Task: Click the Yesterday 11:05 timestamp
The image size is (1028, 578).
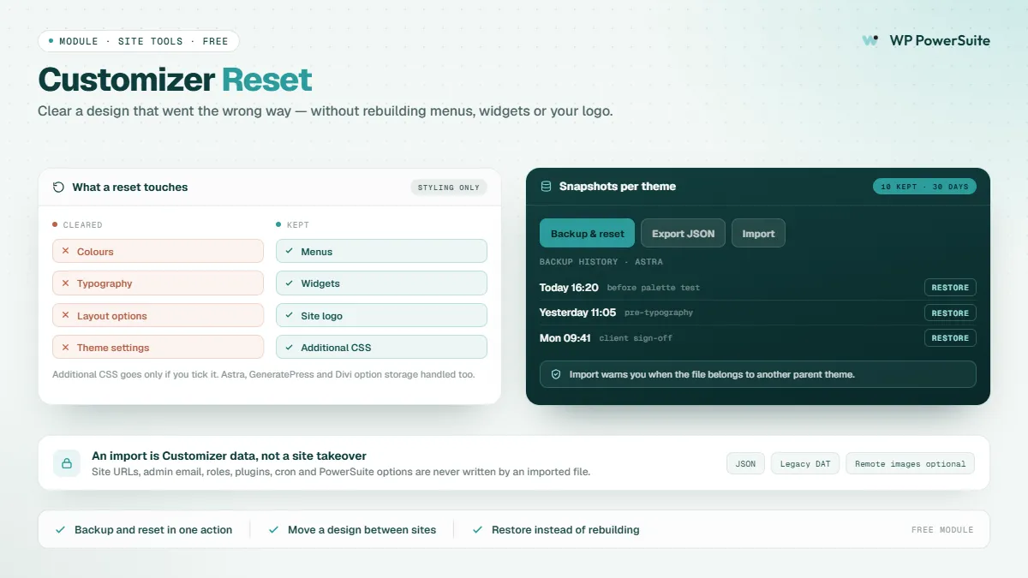Action: point(577,313)
